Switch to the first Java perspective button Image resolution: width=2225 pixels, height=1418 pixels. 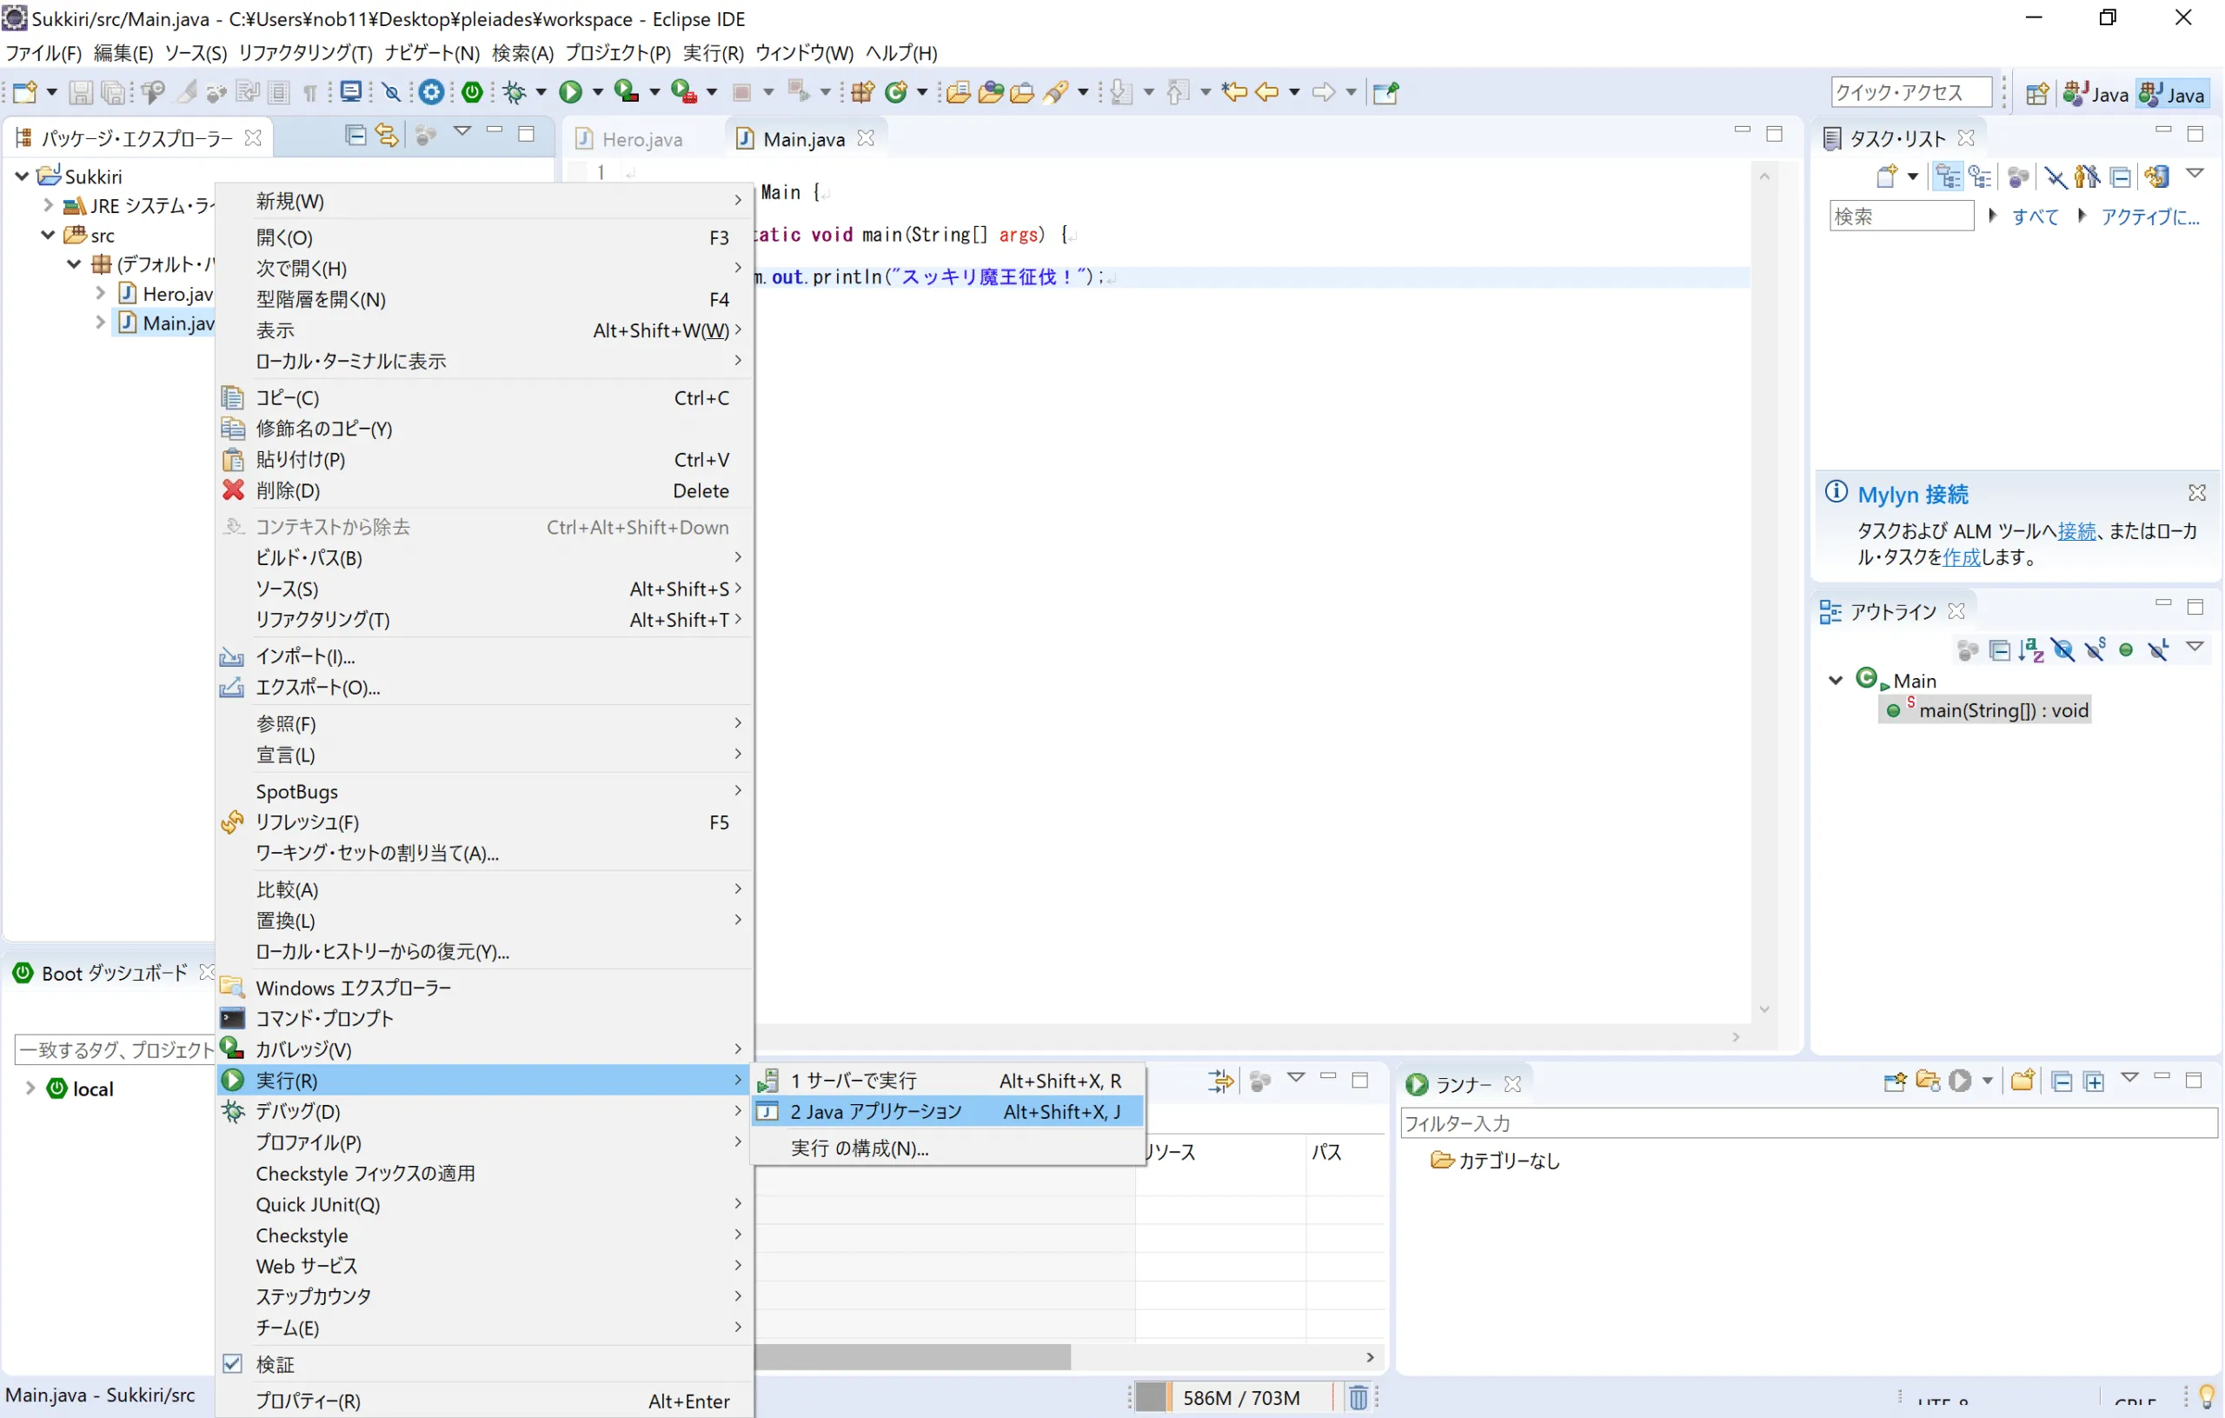[2095, 94]
